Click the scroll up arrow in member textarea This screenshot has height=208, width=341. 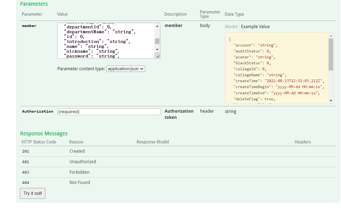(x=157, y=26)
